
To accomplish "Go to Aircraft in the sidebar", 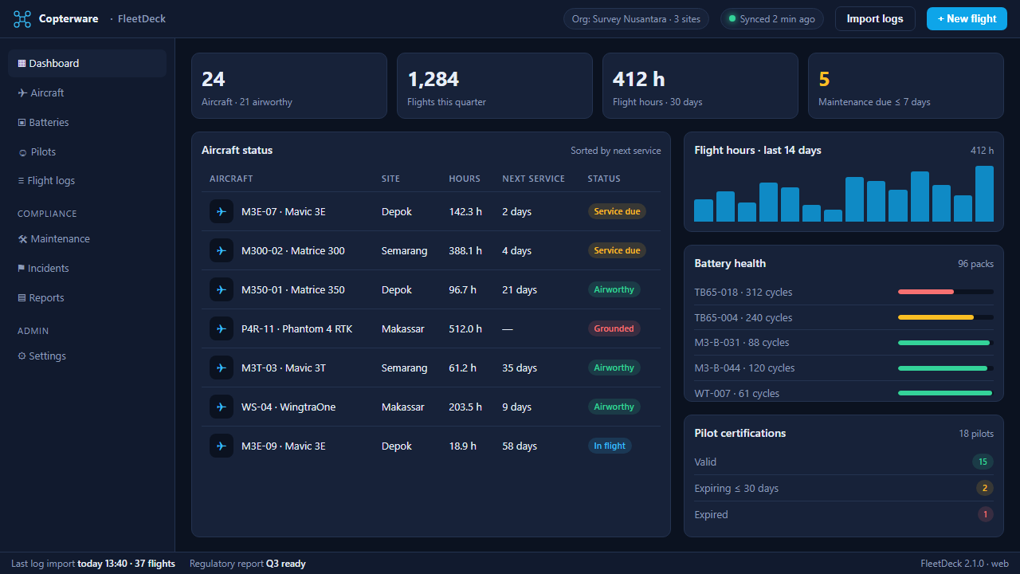I will [88, 93].
